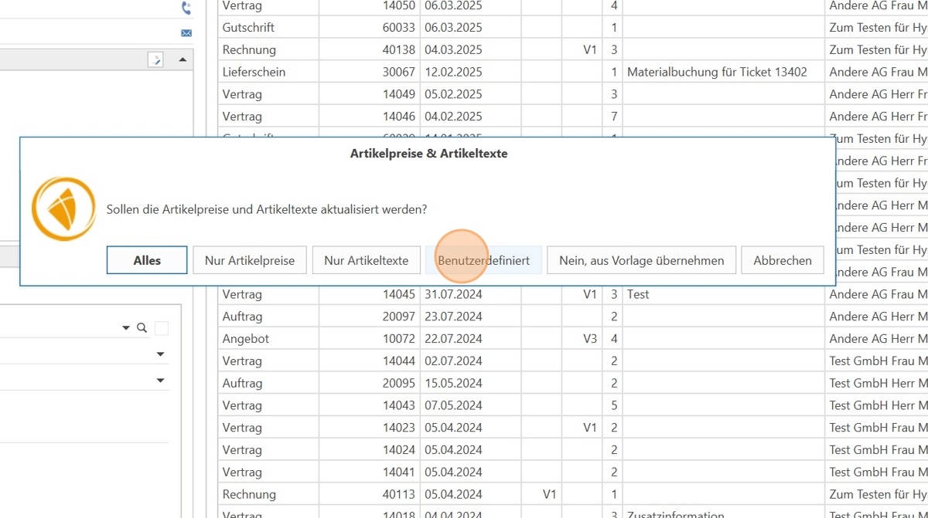Click the edit pencil icon in panel header
This screenshot has height=518, width=928.
click(x=155, y=60)
